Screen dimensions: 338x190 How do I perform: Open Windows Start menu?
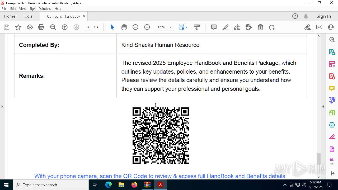(x=6, y=185)
